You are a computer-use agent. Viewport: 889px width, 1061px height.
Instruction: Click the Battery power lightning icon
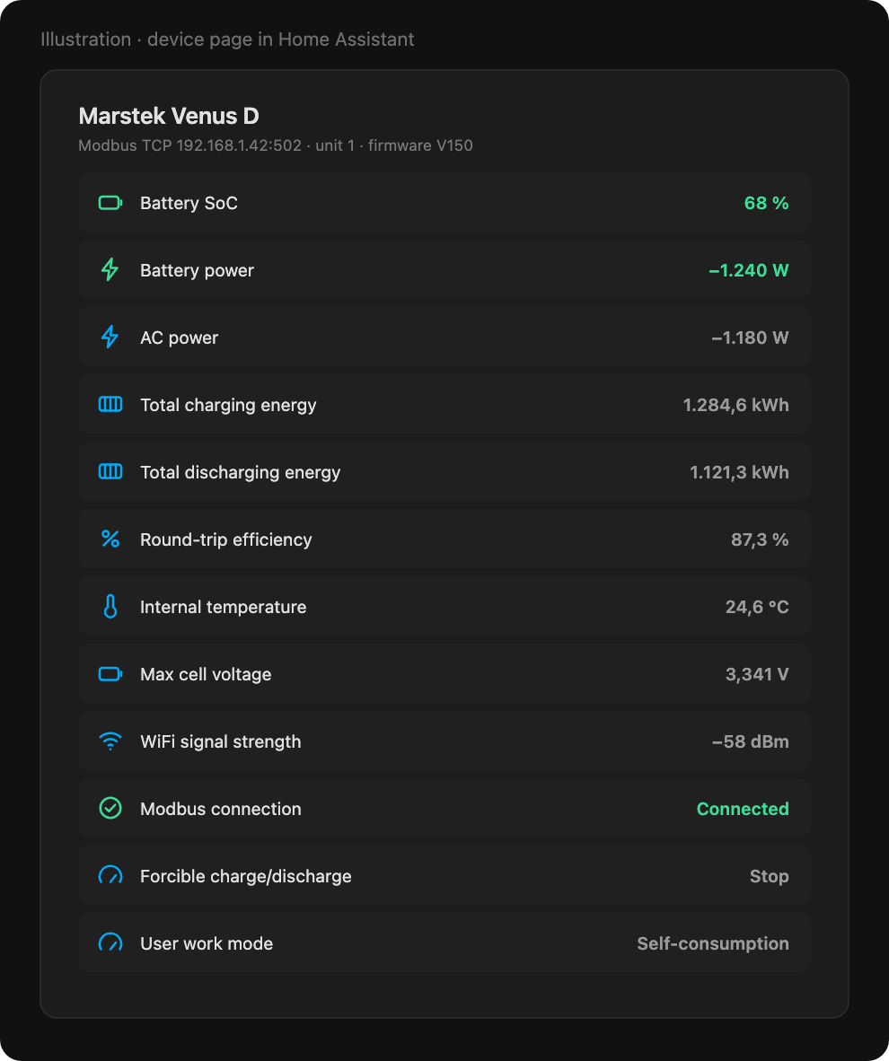pos(110,269)
